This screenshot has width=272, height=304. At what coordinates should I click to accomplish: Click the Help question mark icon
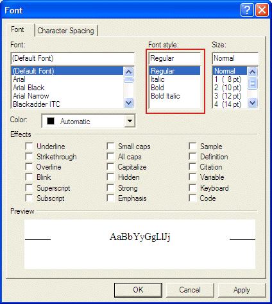point(247,10)
